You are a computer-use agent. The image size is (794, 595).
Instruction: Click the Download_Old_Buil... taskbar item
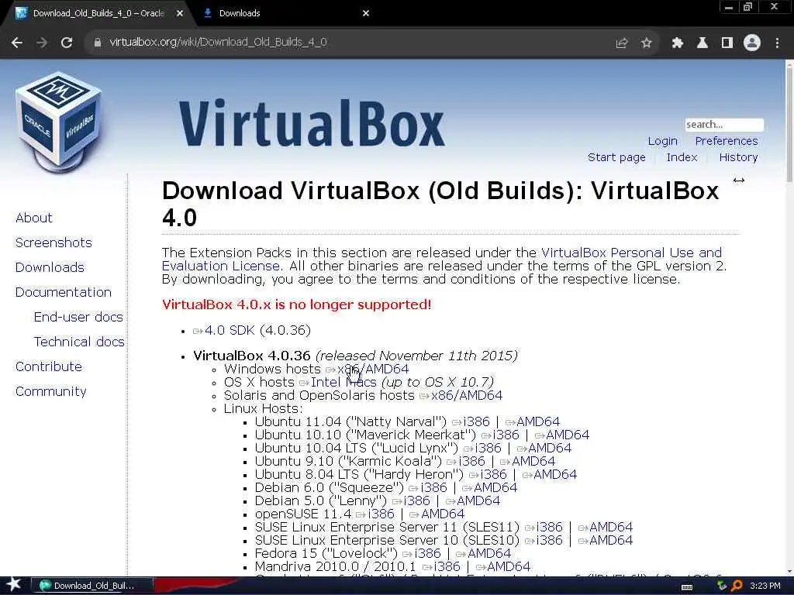(x=92, y=586)
